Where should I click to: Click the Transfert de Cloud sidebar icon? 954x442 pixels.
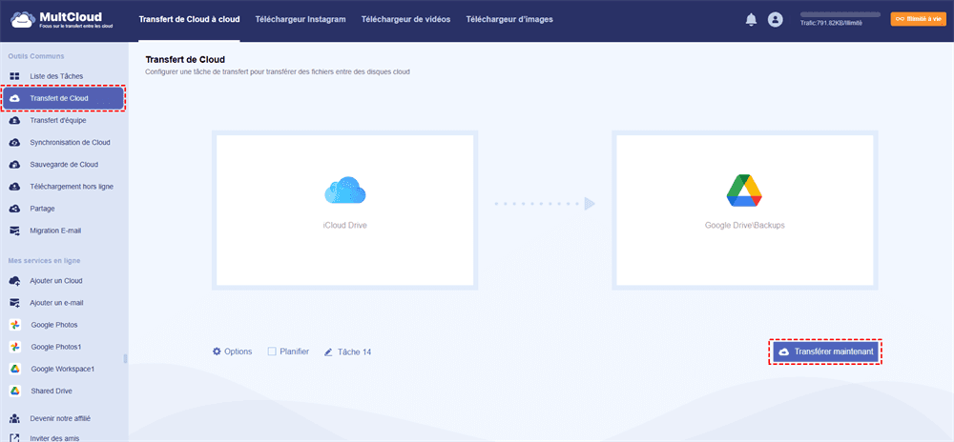(x=14, y=98)
